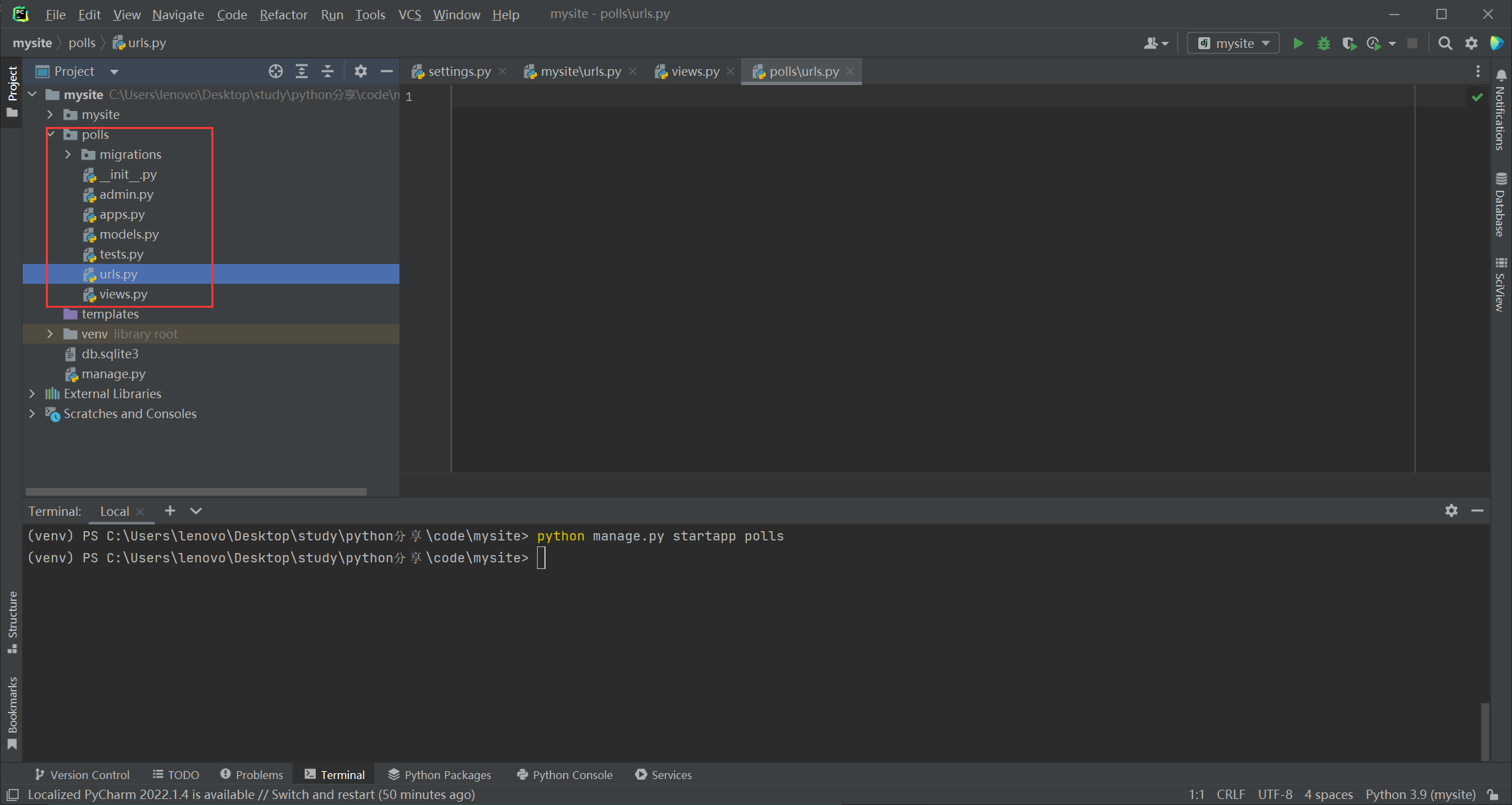
Task: Click the Stop process square icon
Action: pyautogui.click(x=1412, y=43)
